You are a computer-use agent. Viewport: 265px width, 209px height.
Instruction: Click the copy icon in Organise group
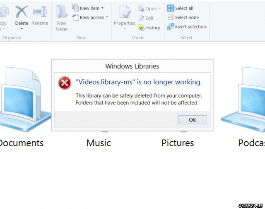4,12
